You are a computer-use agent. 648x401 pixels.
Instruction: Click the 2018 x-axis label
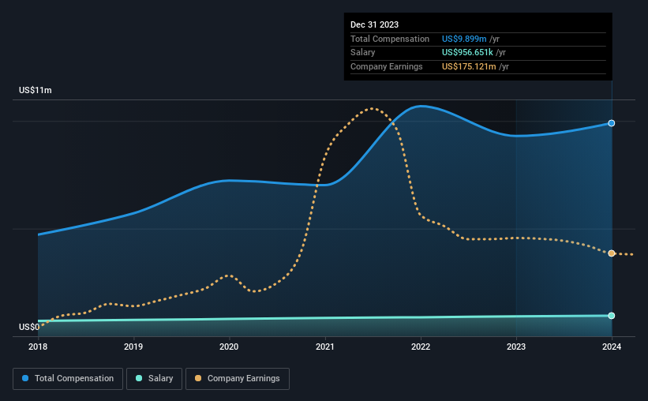38,347
